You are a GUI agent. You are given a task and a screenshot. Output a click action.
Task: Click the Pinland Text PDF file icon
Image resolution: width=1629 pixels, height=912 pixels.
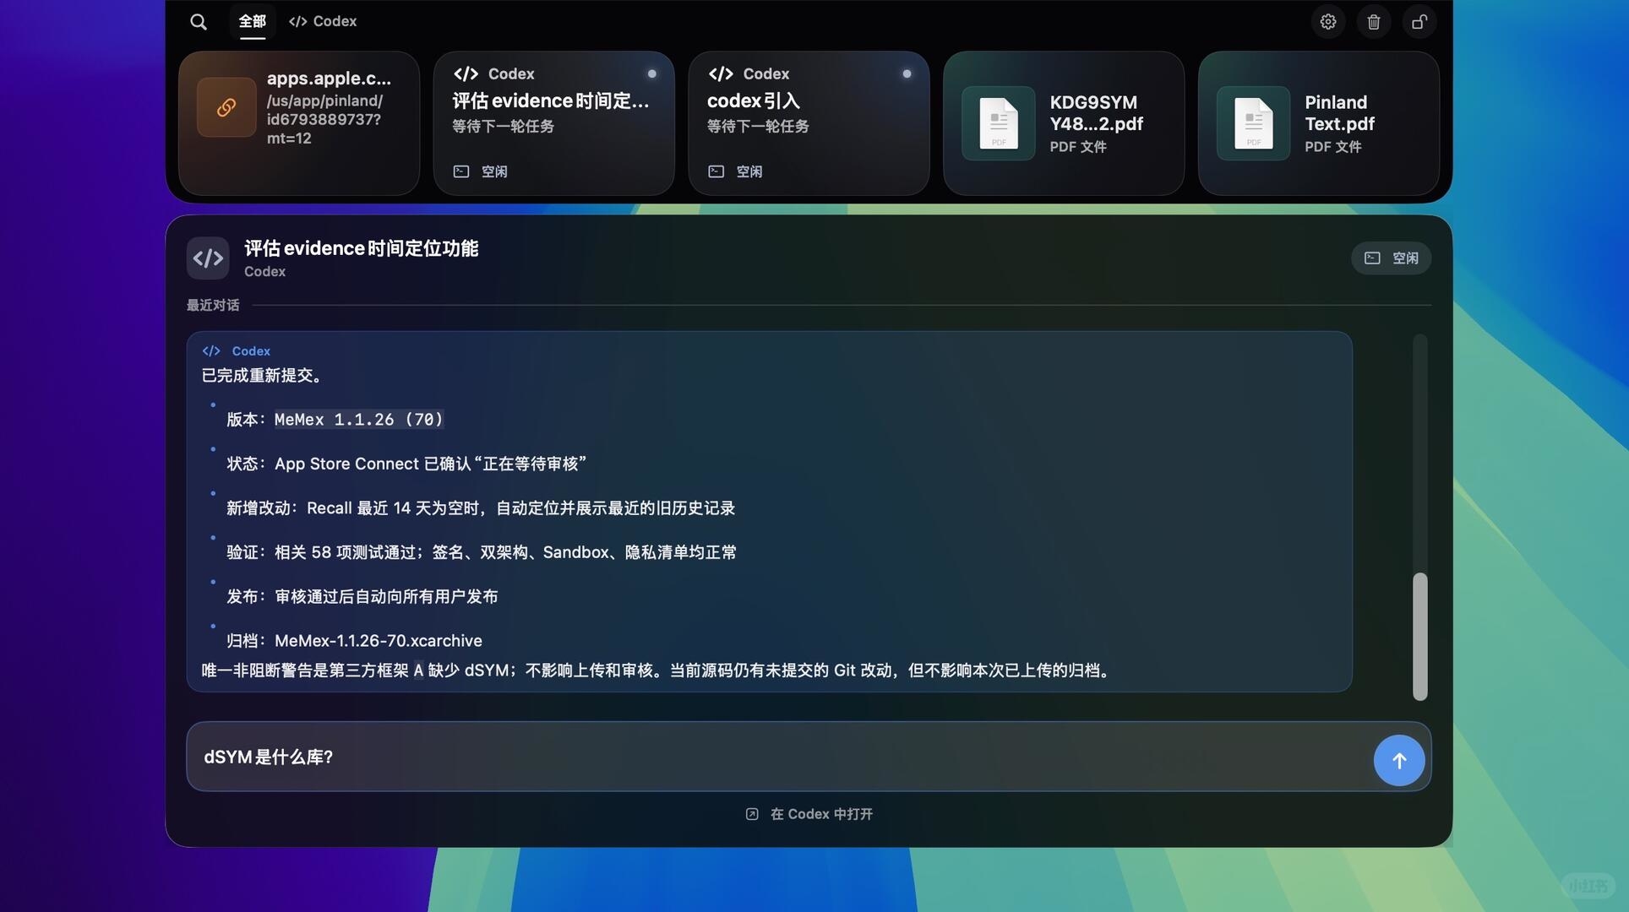pos(1254,123)
